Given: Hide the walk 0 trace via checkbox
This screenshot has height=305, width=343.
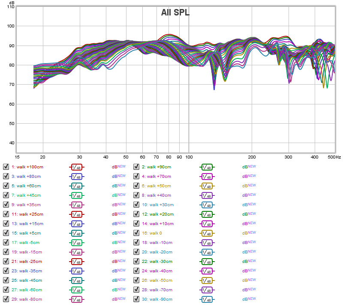Looking at the screenshot, I should (x=136, y=233).
